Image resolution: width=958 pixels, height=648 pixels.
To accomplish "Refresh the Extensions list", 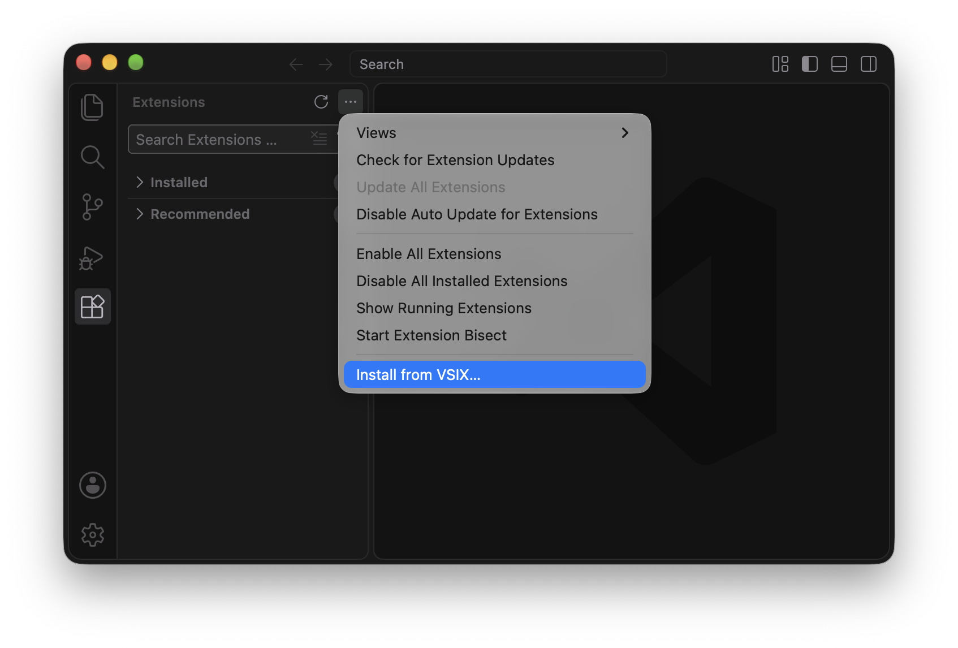I will [x=321, y=102].
